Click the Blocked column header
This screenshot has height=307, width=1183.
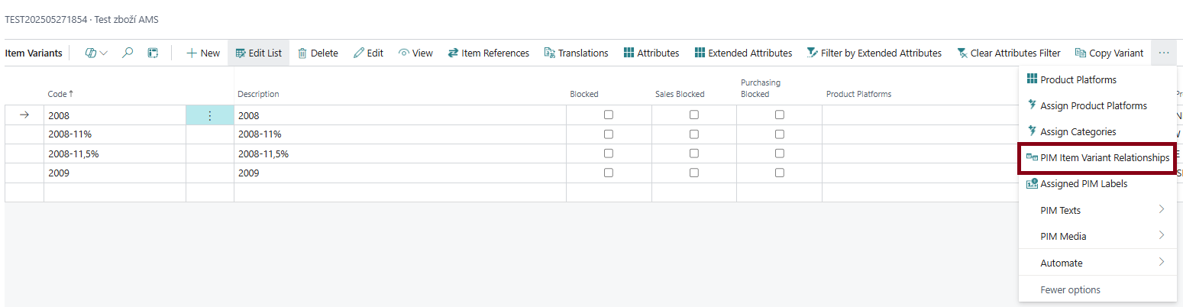584,94
